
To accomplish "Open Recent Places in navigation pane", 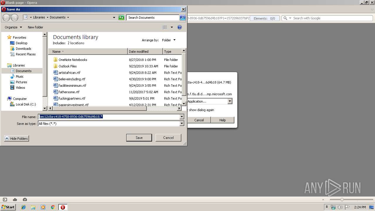I will click(x=25, y=54).
